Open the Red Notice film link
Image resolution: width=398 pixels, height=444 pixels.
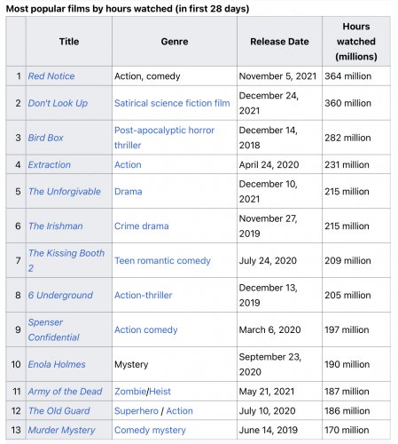click(51, 76)
